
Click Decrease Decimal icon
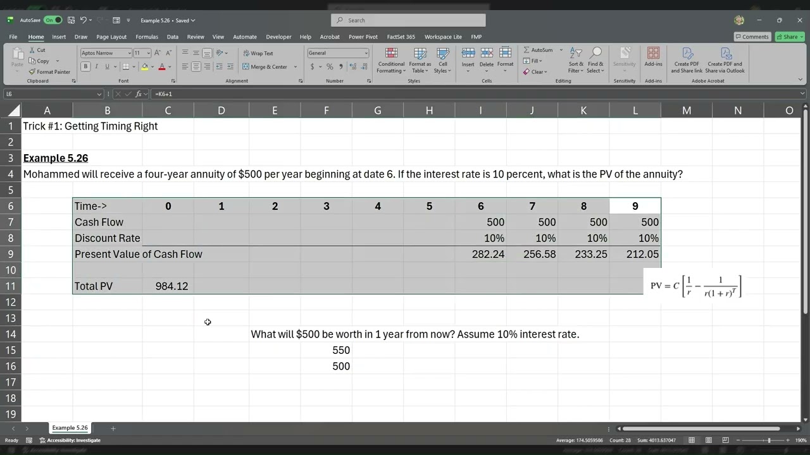click(364, 66)
